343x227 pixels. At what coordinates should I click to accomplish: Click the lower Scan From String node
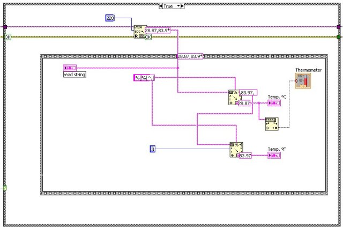pos(235,149)
